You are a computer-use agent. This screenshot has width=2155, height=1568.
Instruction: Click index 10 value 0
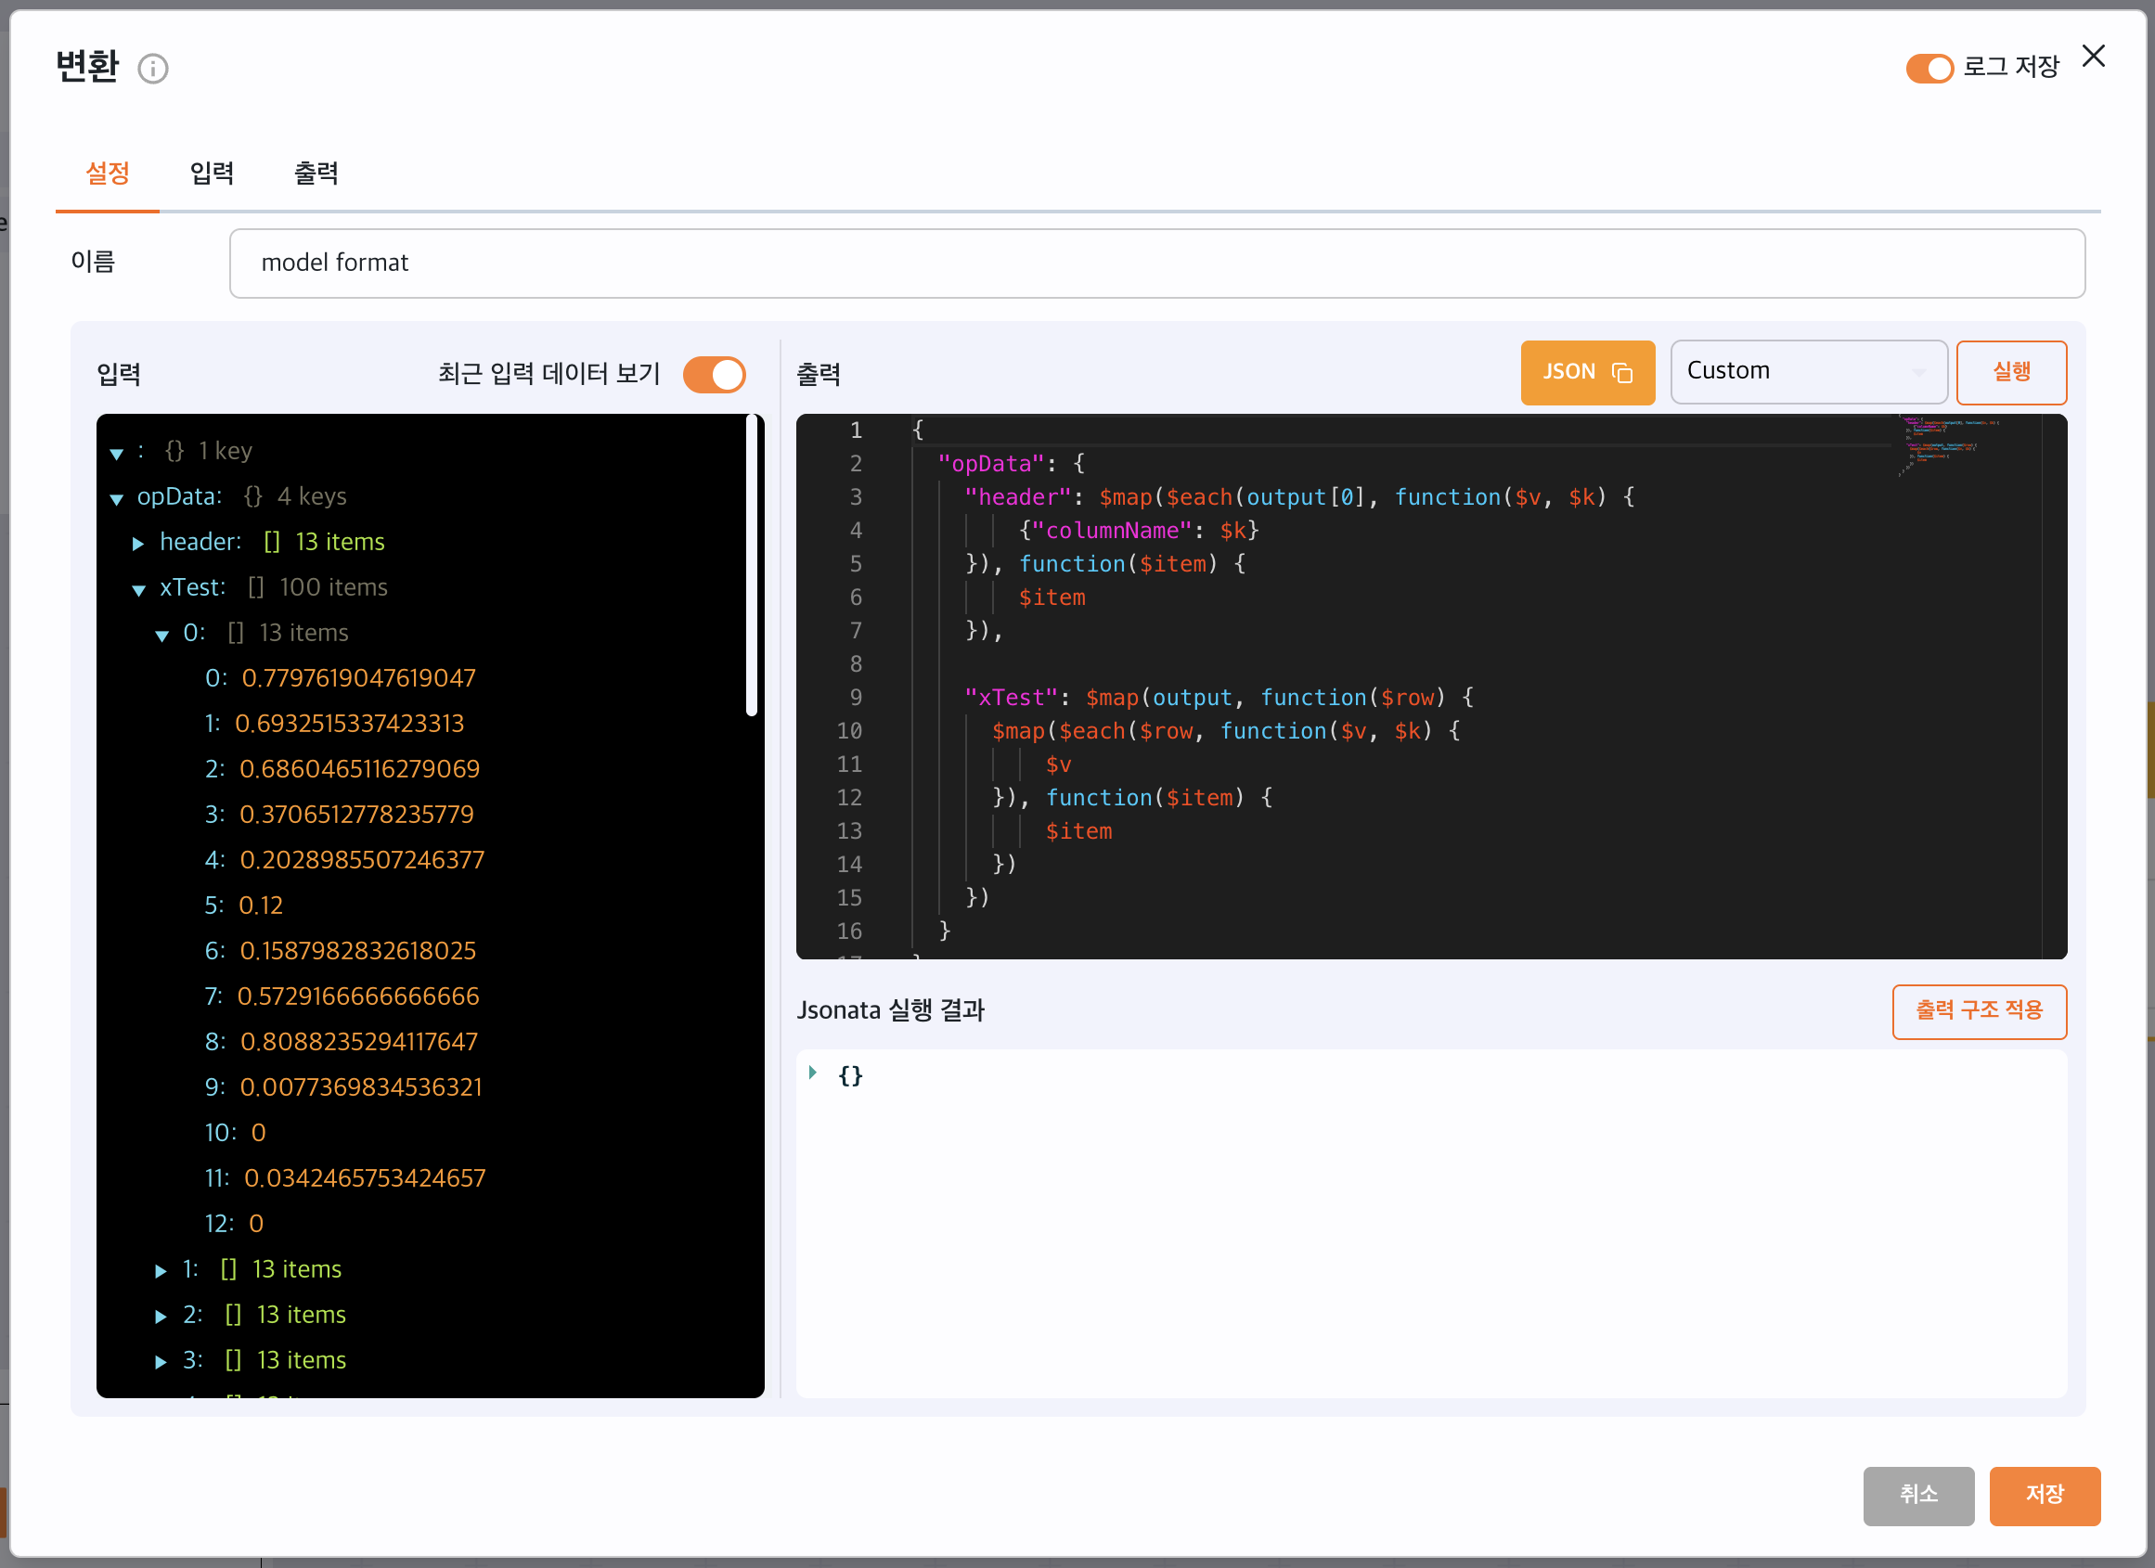click(258, 1134)
